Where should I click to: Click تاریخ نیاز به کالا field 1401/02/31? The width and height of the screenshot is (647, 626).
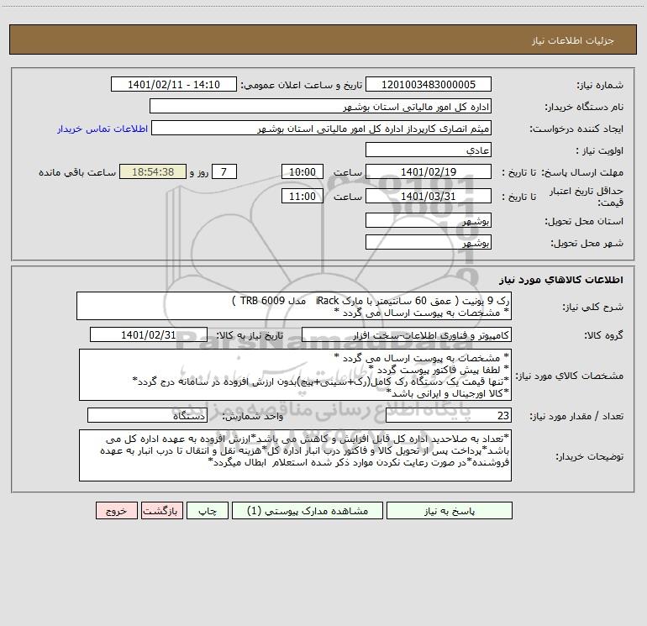click(149, 334)
